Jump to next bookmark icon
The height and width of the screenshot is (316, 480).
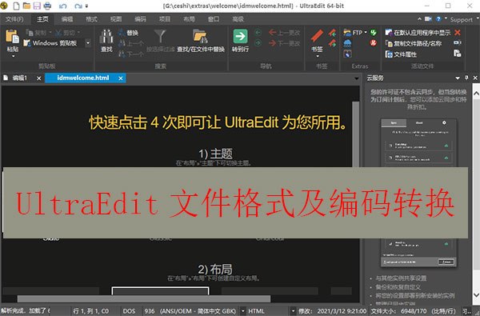pyautogui.click(x=333, y=43)
